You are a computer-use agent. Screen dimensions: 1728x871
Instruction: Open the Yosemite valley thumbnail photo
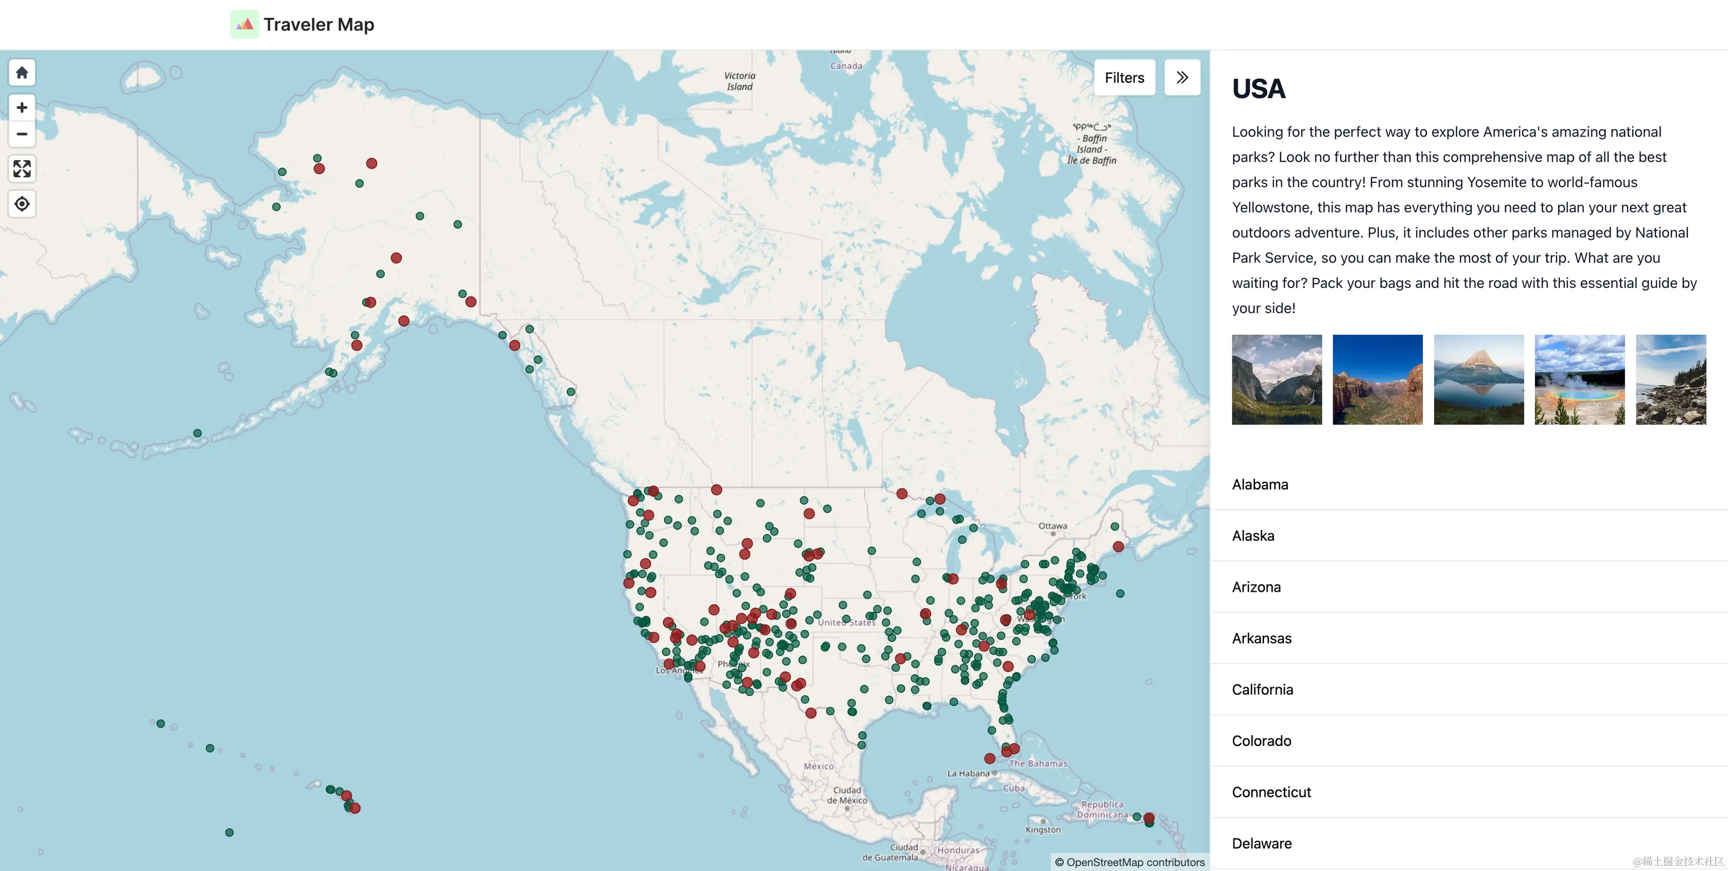tap(1277, 379)
